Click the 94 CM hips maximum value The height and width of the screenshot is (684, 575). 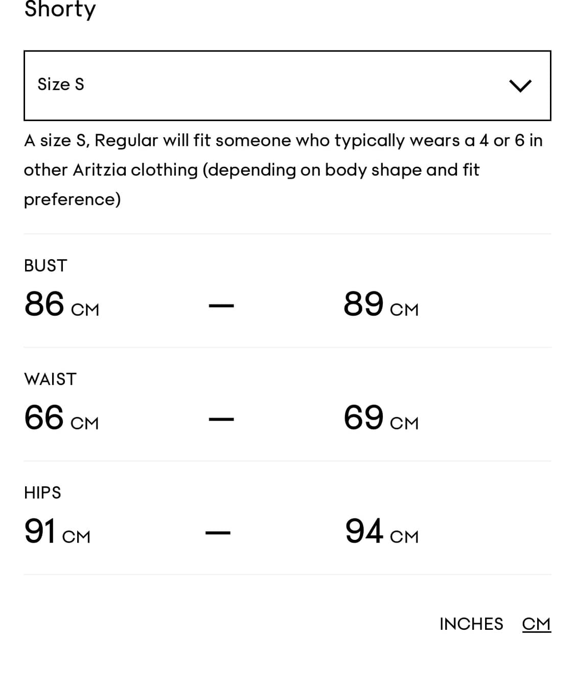tap(381, 532)
